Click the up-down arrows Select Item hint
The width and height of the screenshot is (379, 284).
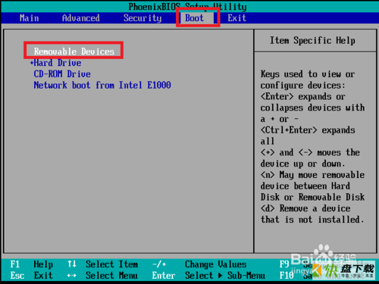[x=103, y=264]
